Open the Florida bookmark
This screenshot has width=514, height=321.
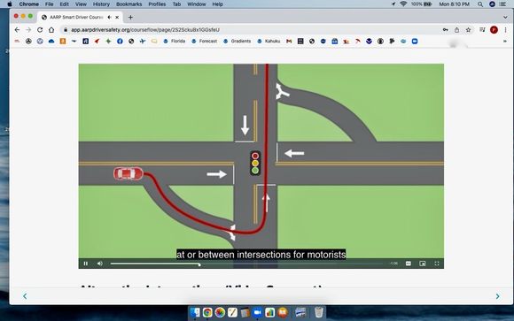coord(175,42)
